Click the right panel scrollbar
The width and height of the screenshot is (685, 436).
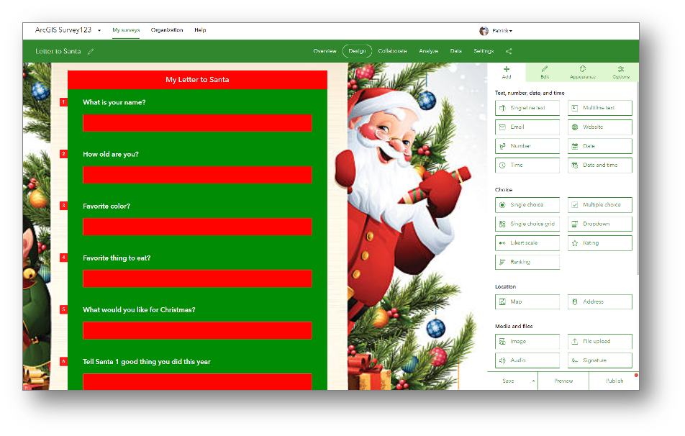(x=638, y=179)
